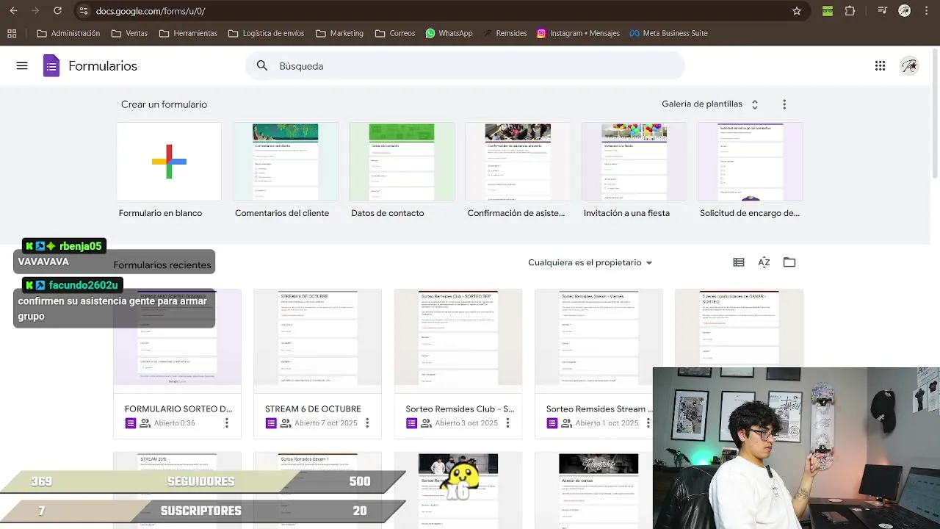Choose the Confirmación de asistencia template

tap(517, 162)
